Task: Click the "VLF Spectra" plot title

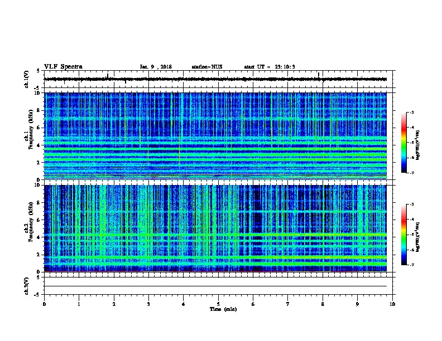Action: click(x=63, y=67)
